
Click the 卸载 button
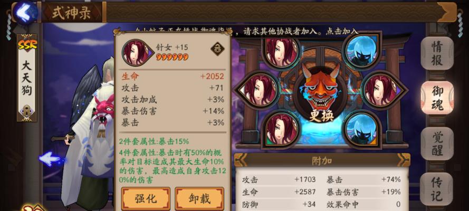click(199, 198)
